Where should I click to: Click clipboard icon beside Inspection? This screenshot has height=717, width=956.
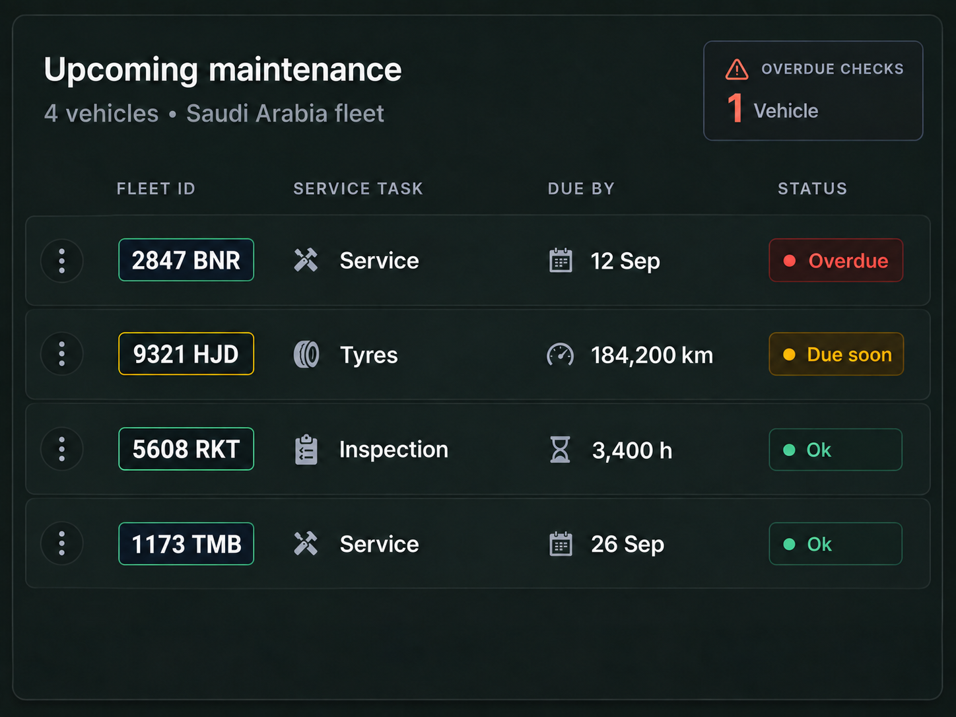coord(306,450)
